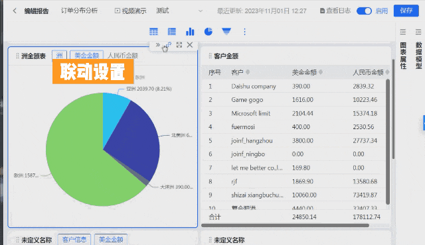Select the 订单分布分析 report name field
The height and width of the screenshot is (245, 425).
click(x=79, y=11)
